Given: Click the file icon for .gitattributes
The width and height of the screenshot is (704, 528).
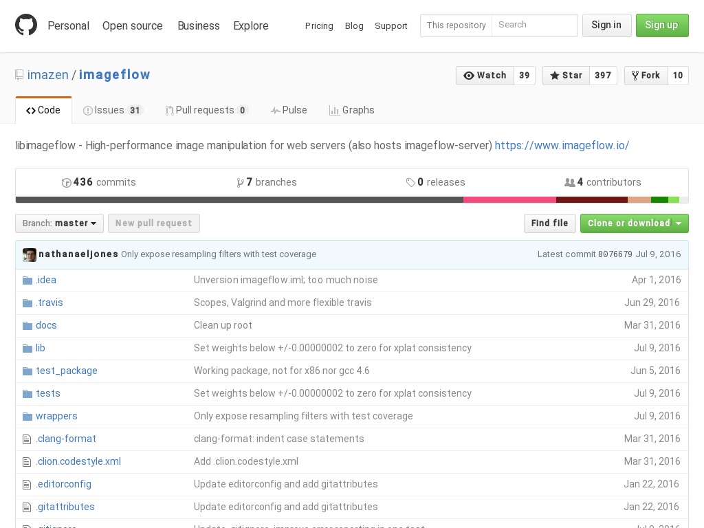Looking at the screenshot, I should [x=27, y=507].
